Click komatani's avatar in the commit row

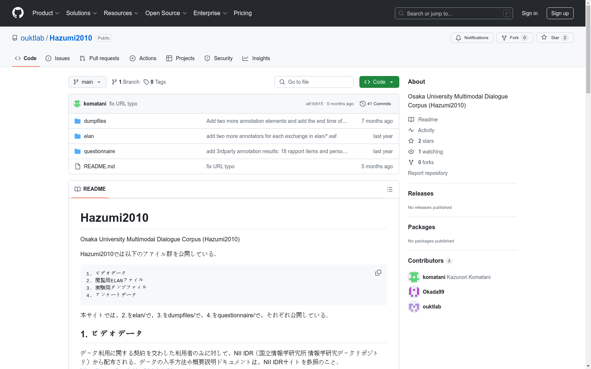(x=77, y=104)
